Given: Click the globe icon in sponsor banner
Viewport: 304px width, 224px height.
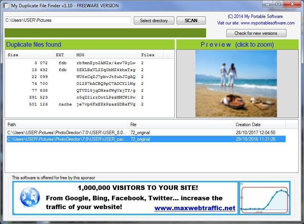Looking at the screenshot, I should pyautogui.click(x=30, y=198).
